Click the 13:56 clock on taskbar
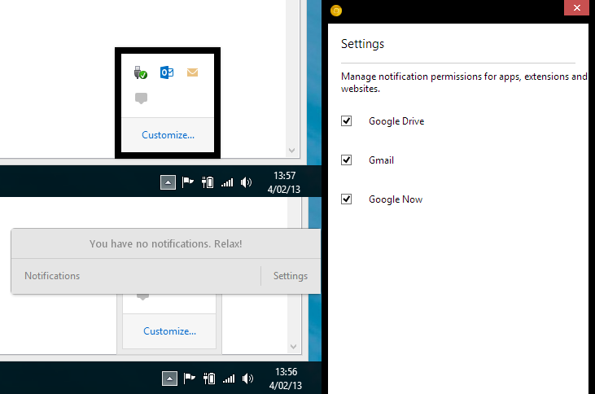The height and width of the screenshot is (394, 595). 286,379
